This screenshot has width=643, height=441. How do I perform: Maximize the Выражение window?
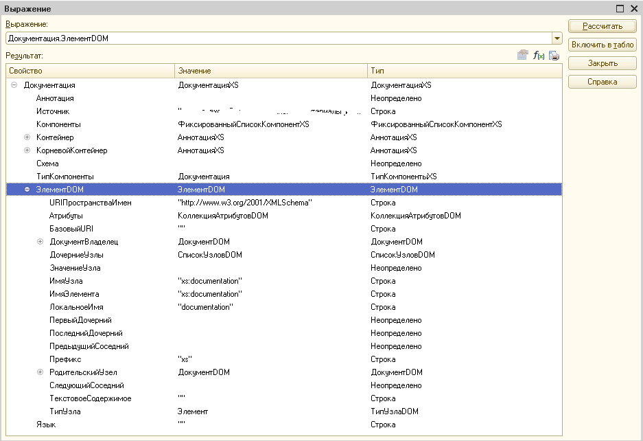pos(620,8)
